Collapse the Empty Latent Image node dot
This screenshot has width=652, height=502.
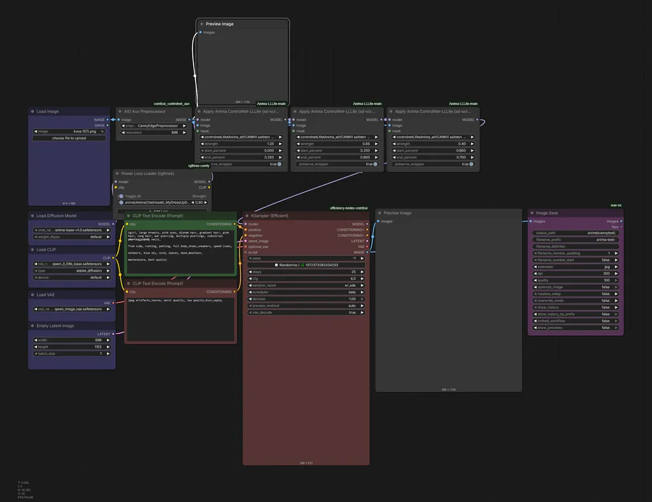(32, 326)
